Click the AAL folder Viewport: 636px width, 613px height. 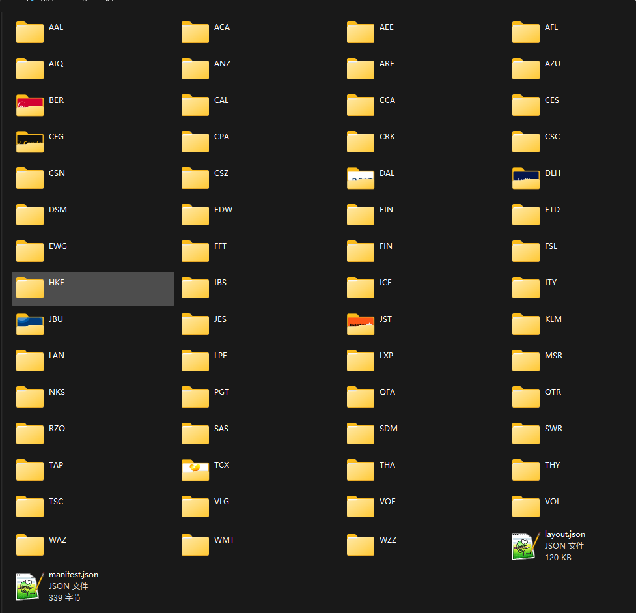[30, 32]
